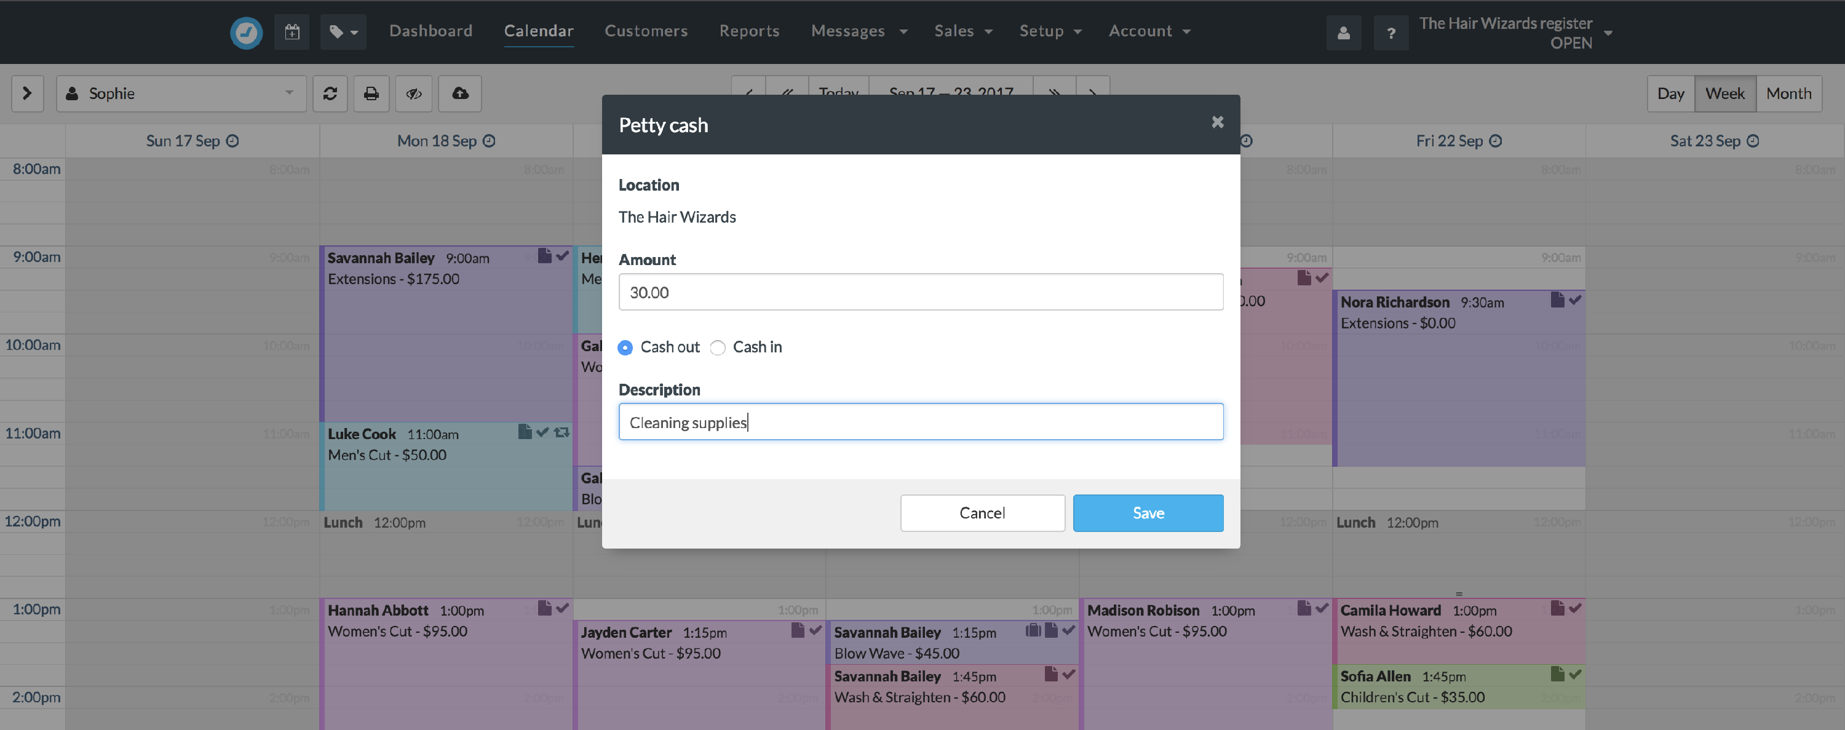This screenshot has width=1845, height=730.
Task: Expand the Sales menu
Action: click(x=962, y=31)
